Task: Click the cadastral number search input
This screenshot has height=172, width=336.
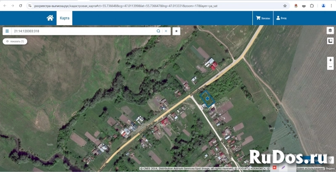Action: tap(84, 31)
